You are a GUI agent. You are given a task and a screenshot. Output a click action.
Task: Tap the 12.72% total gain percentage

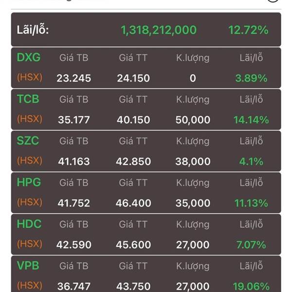pyautogui.click(x=248, y=30)
